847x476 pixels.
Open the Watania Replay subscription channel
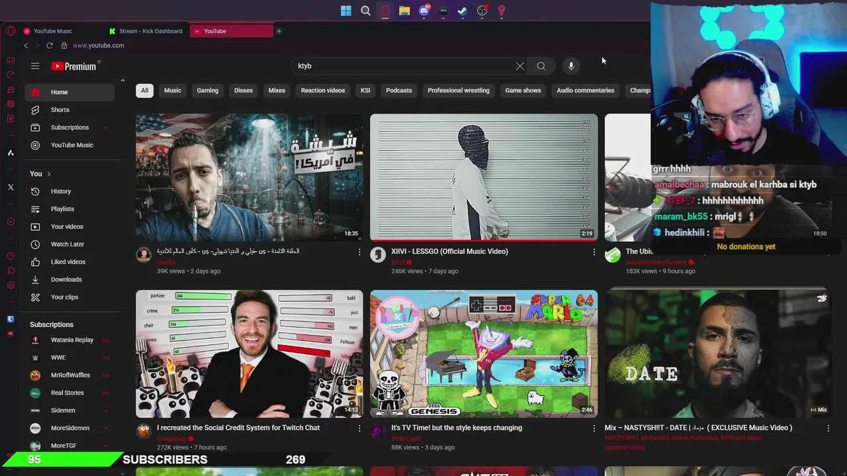coord(69,340)
